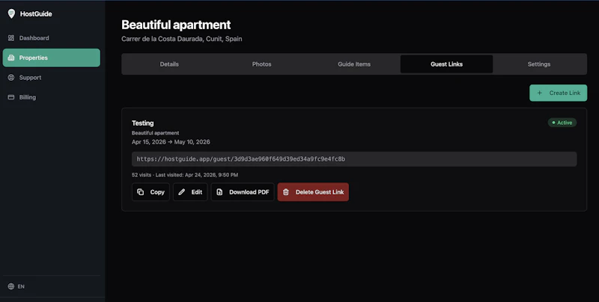
Task: Click the Billing card icon in sidebar
Action: (x=11, y=97)
